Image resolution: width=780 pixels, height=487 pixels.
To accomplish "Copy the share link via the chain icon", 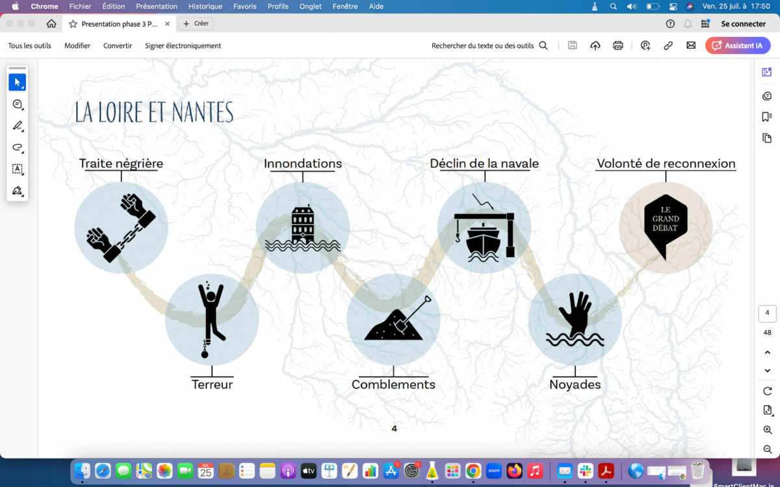I will (668, 45).
